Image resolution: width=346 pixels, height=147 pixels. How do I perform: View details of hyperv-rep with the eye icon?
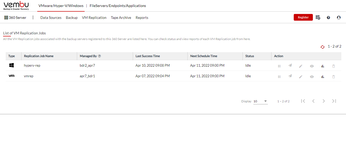click(x=312, y=66)
